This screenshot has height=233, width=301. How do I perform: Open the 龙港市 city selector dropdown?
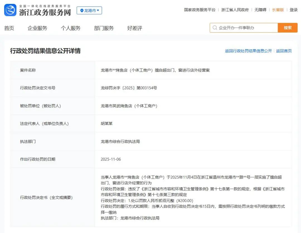tap(89, 11)
